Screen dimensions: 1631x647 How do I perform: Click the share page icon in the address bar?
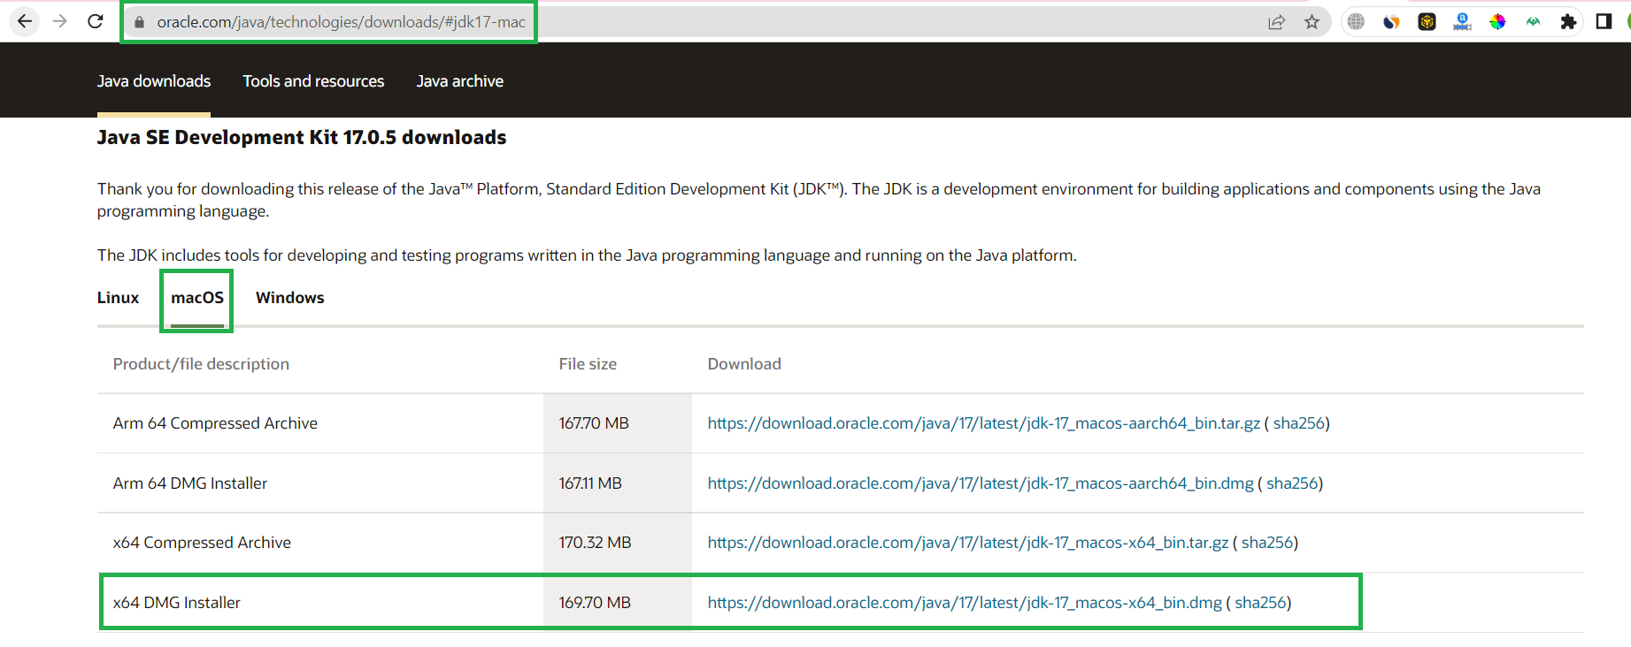1276,22
